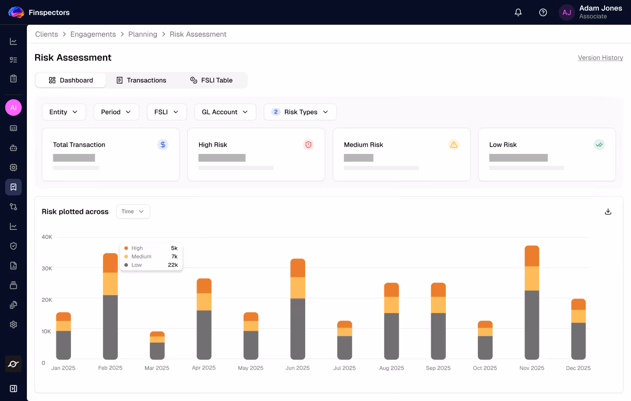631x401 pixels.
Task: Open the Medium Risk card
Action: click(x=401, y=155)
